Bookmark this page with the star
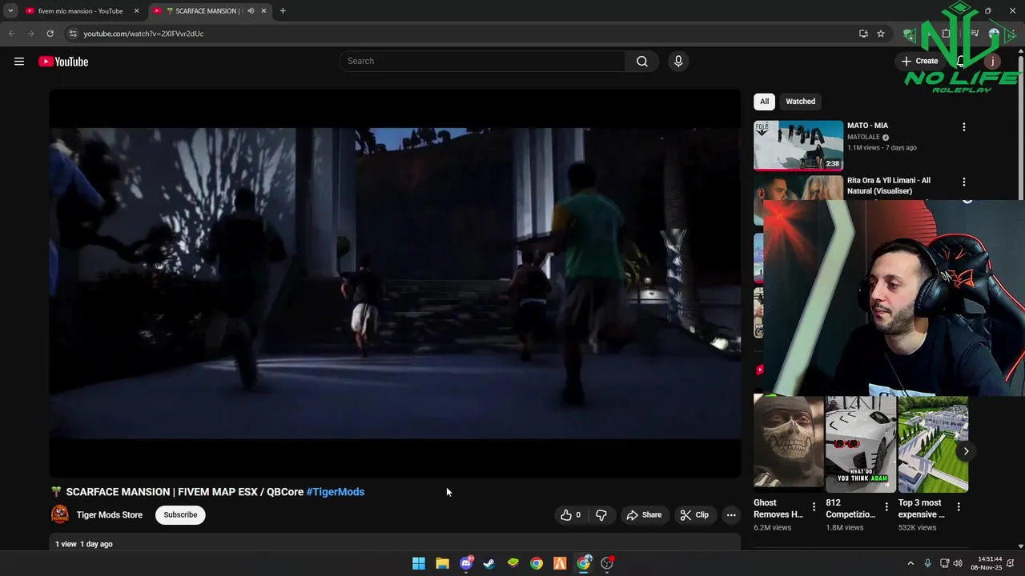This screenshot has width=1025, height=576. pyautogui.click(x=881, y=34)
